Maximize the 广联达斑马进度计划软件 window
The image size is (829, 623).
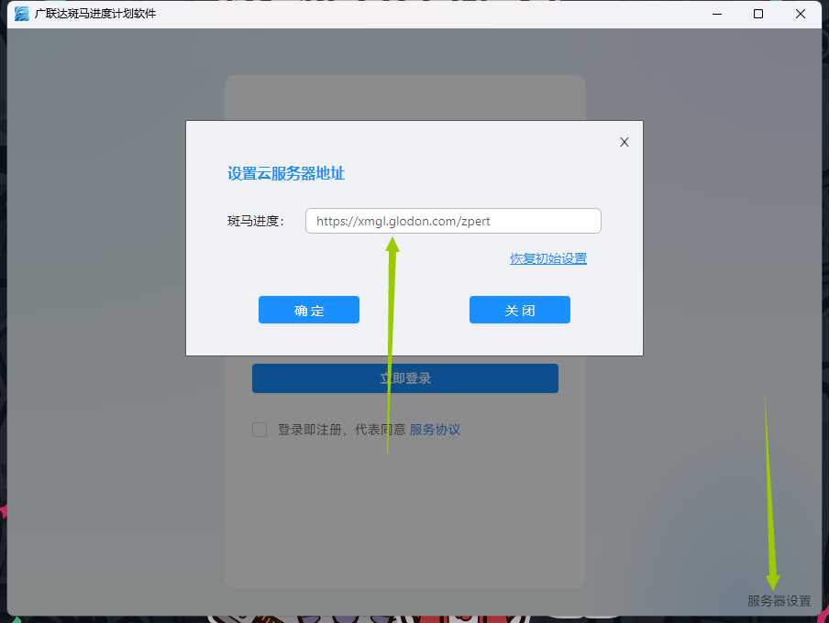pos(758,14)
